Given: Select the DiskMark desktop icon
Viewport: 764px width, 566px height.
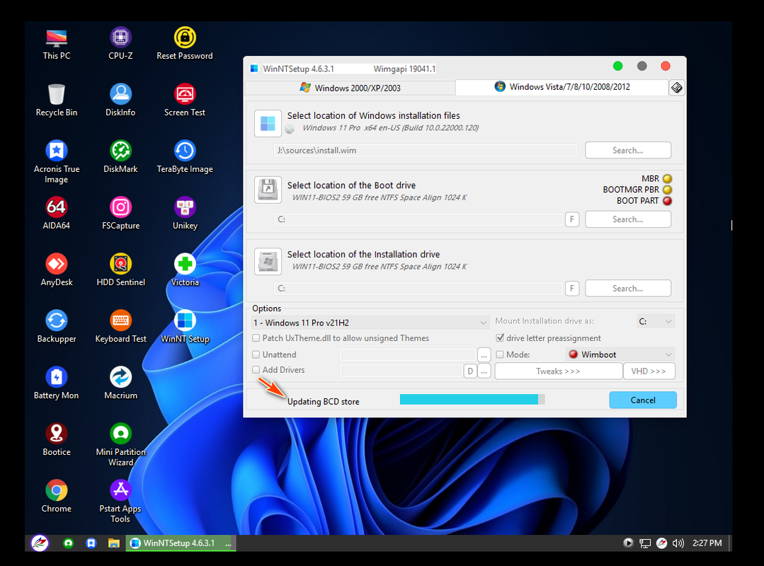Looking at the screenshot, I should tap(120, 156).
